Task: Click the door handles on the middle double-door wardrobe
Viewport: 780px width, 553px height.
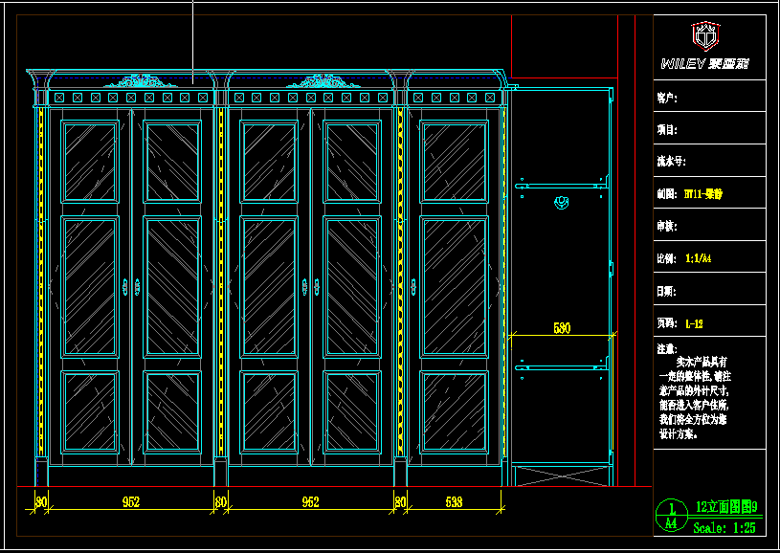Action: pyautogui.click(x=311, y=286)
